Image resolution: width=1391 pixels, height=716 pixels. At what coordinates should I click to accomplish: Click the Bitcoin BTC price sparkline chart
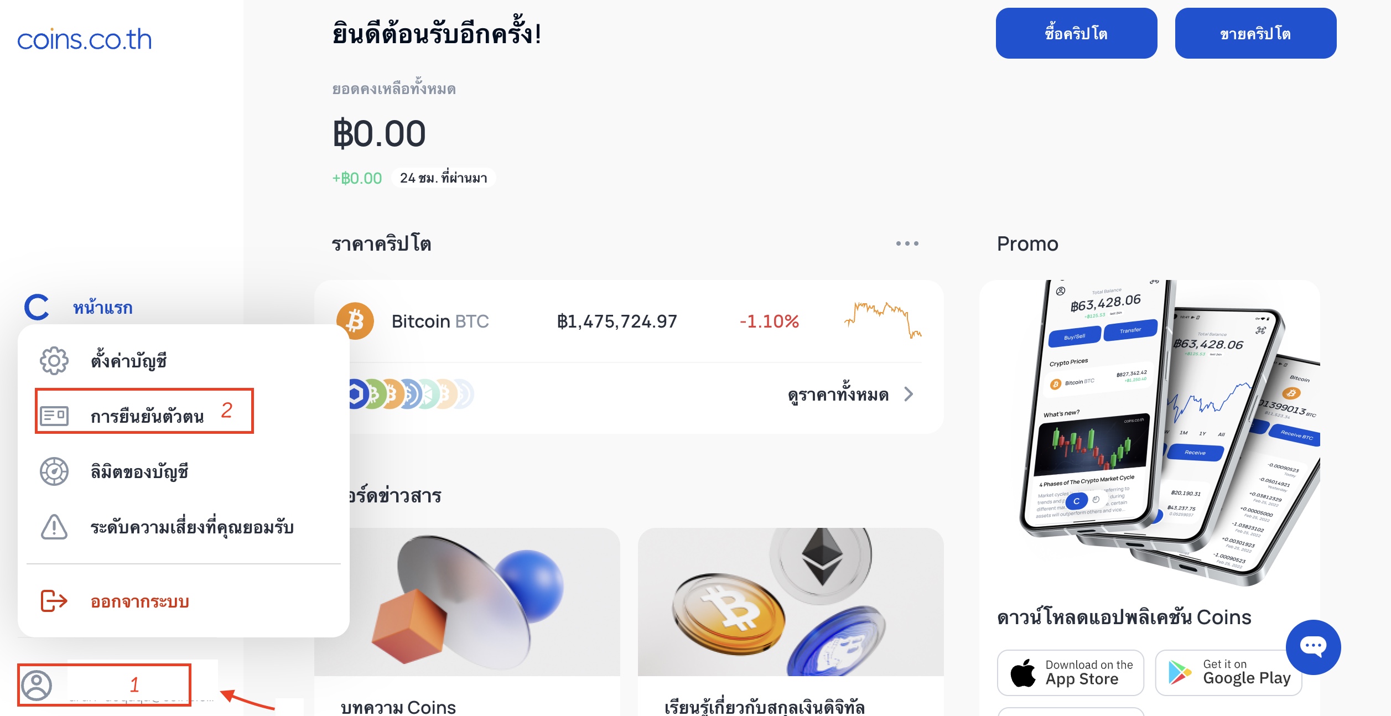883,320
